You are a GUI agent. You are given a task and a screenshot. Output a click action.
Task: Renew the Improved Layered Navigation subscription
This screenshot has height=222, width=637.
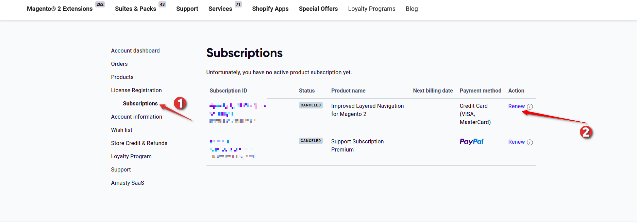tap(516, 106)
